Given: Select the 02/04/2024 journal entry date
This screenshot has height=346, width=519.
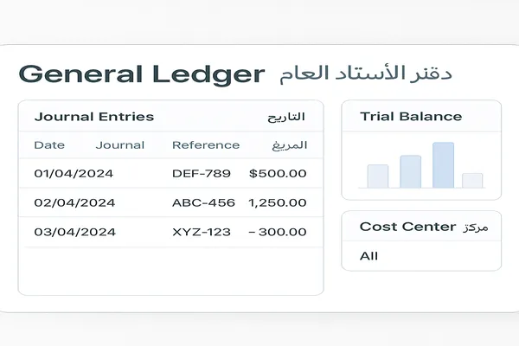Looking at the screenshot, I should click(74, 202).
